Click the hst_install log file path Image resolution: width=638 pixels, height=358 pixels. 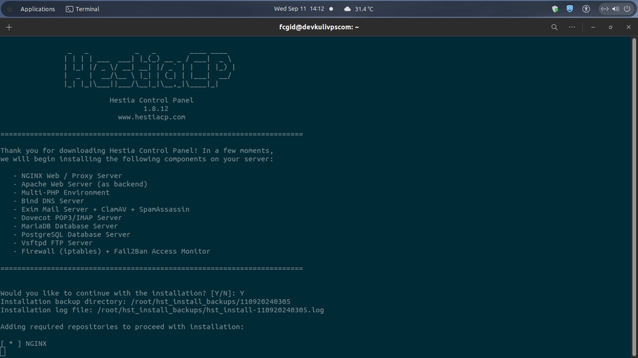click(x=211, y=310)
